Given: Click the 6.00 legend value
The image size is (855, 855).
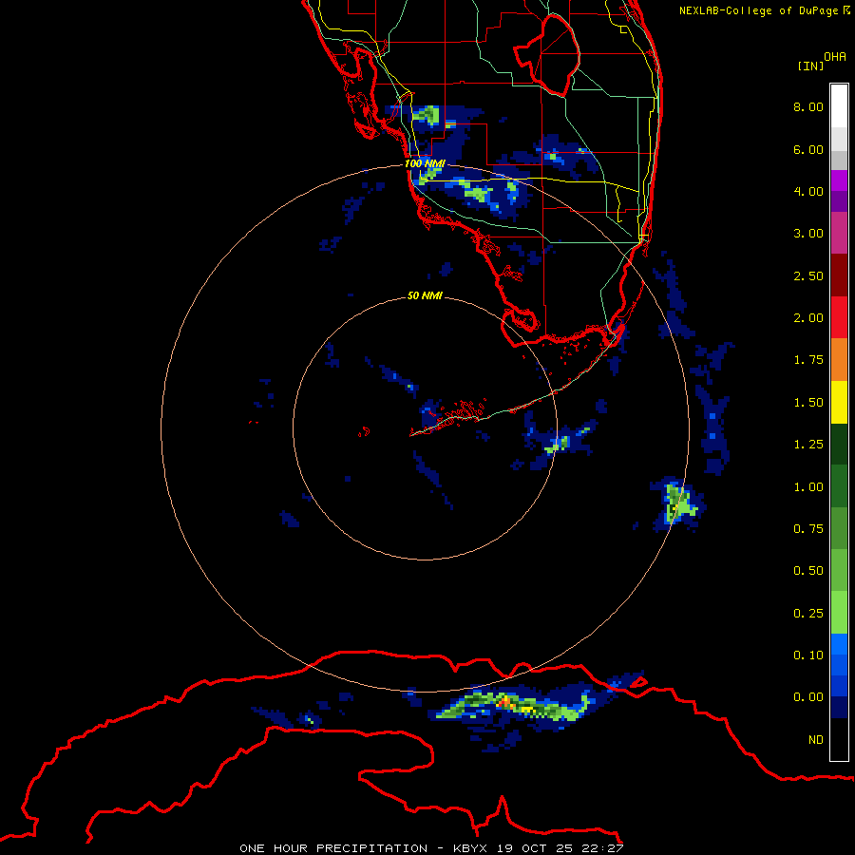Looking at the screenshot, I should pos(808,149).
